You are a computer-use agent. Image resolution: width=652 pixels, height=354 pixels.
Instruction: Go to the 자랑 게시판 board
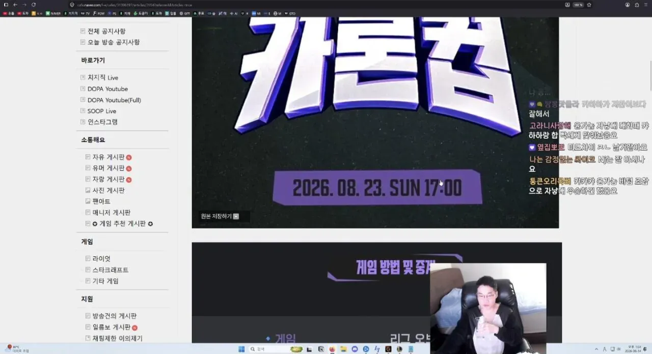point(108,180)
